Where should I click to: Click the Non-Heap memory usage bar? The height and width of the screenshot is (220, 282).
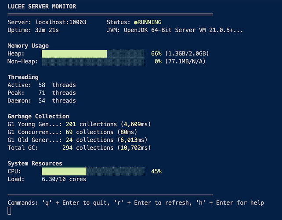(x=93, y=62)
